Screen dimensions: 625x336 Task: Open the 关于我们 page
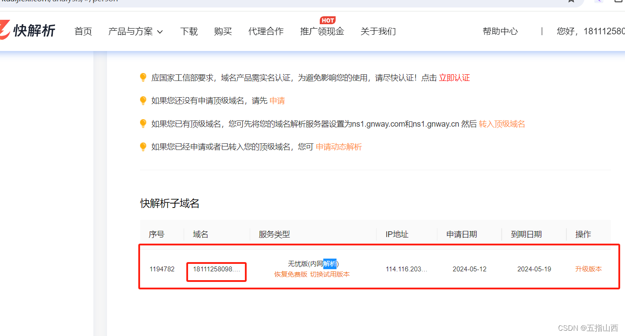tap(378, 31)
